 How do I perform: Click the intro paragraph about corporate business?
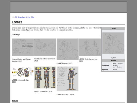pyautogui.click(x=56, y=29)
